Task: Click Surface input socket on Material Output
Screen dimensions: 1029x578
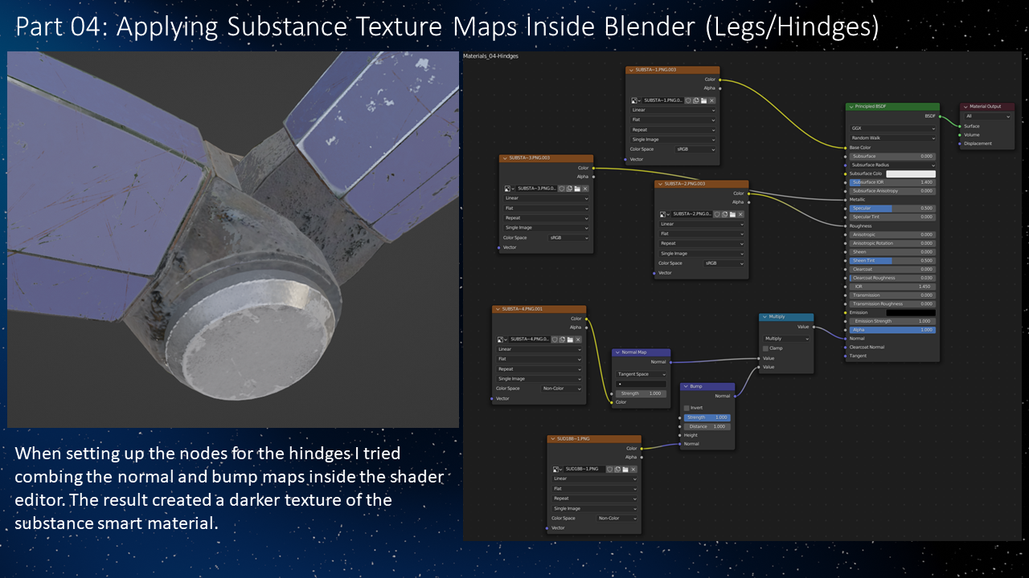Action: point(960,126)
